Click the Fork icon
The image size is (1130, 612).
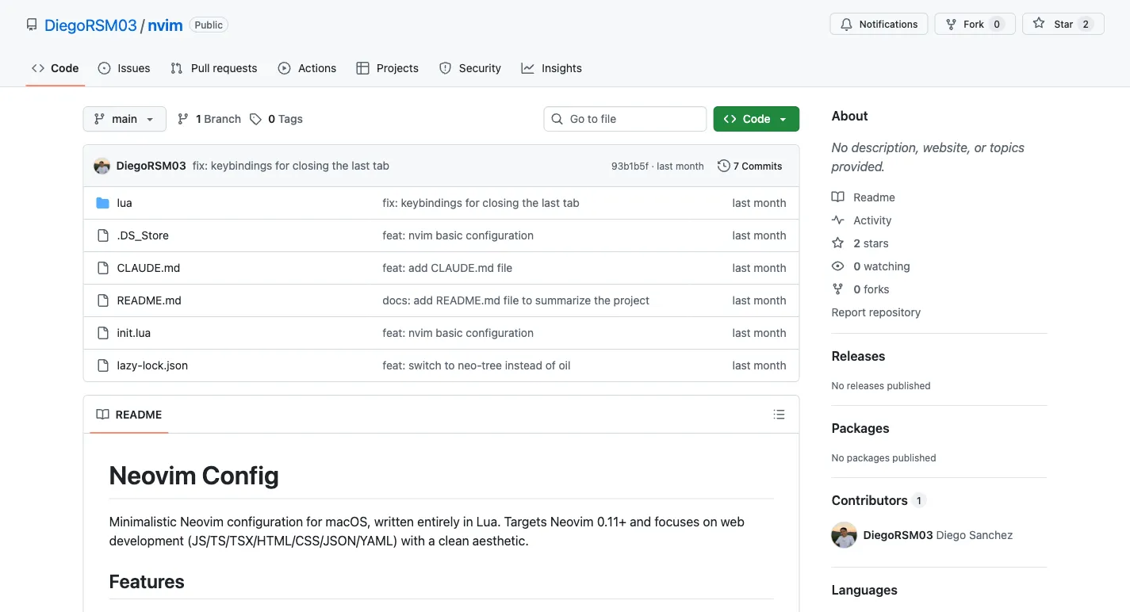[x=950, y=24]
